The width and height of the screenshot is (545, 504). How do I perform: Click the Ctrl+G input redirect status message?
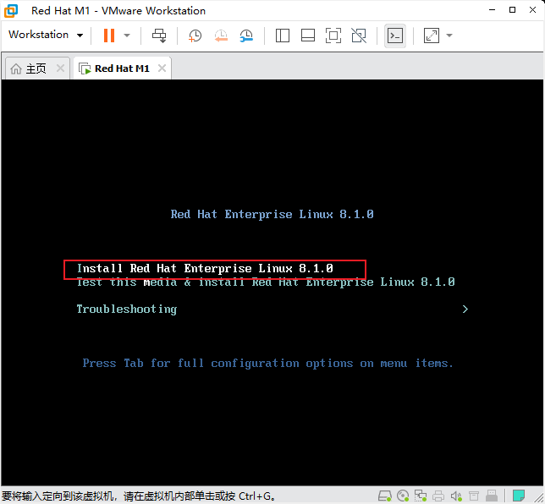pyautogui.click(x=139, y=496)
